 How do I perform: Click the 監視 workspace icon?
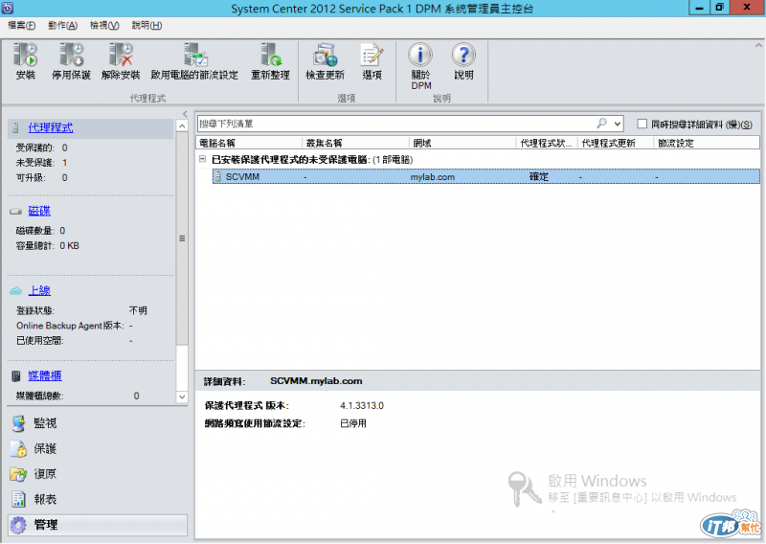click(x=18, y=423)
